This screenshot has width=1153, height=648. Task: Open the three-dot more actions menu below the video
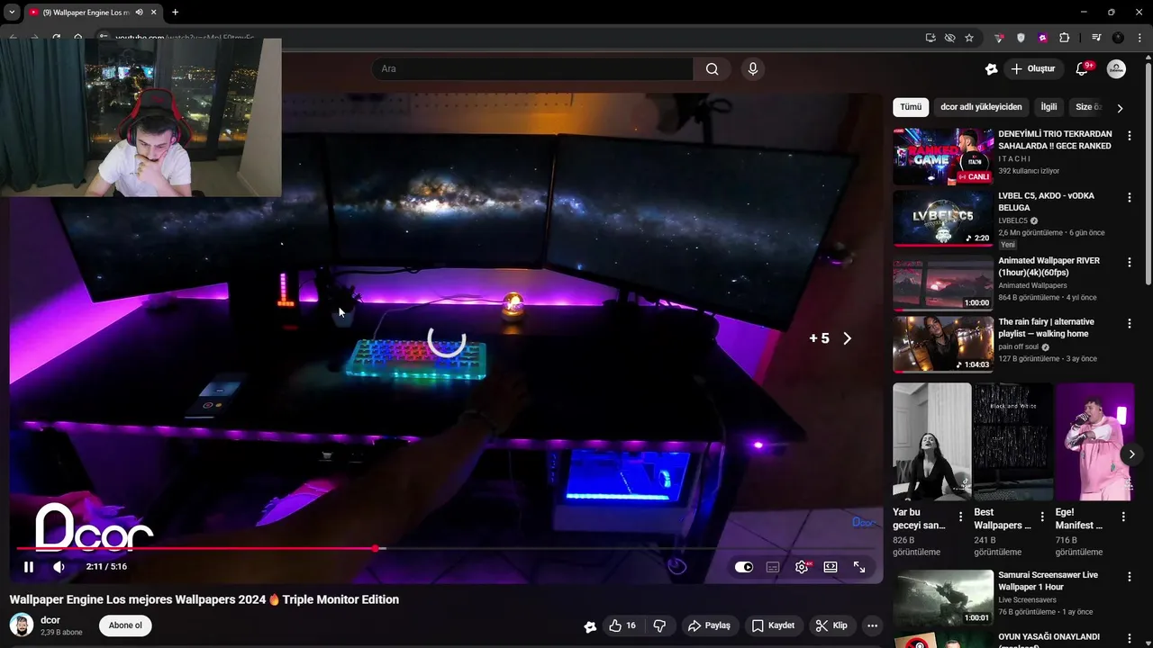click(x=872, y=625)
